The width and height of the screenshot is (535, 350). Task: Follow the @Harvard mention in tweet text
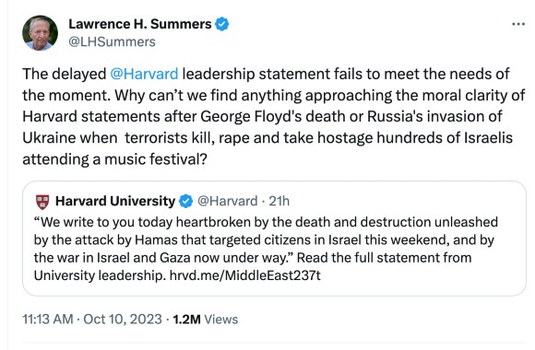pos(144,74)
